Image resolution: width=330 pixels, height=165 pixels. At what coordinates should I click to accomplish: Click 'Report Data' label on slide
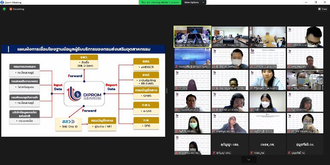click(111, 87)
